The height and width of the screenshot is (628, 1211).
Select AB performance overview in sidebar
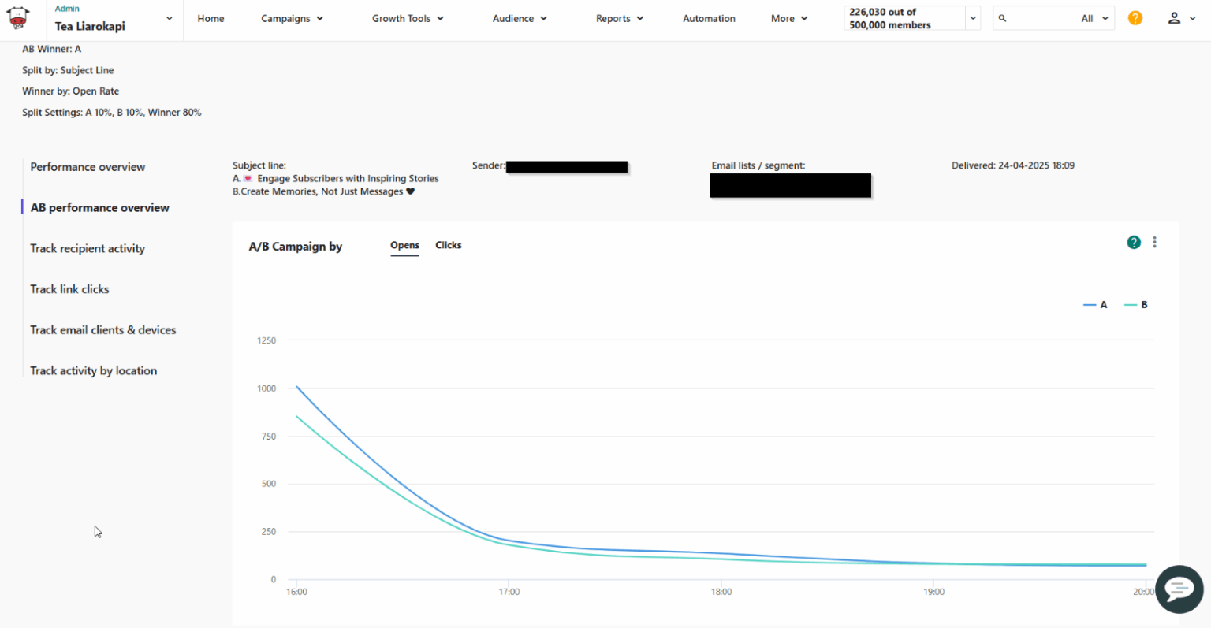[99, 208]
